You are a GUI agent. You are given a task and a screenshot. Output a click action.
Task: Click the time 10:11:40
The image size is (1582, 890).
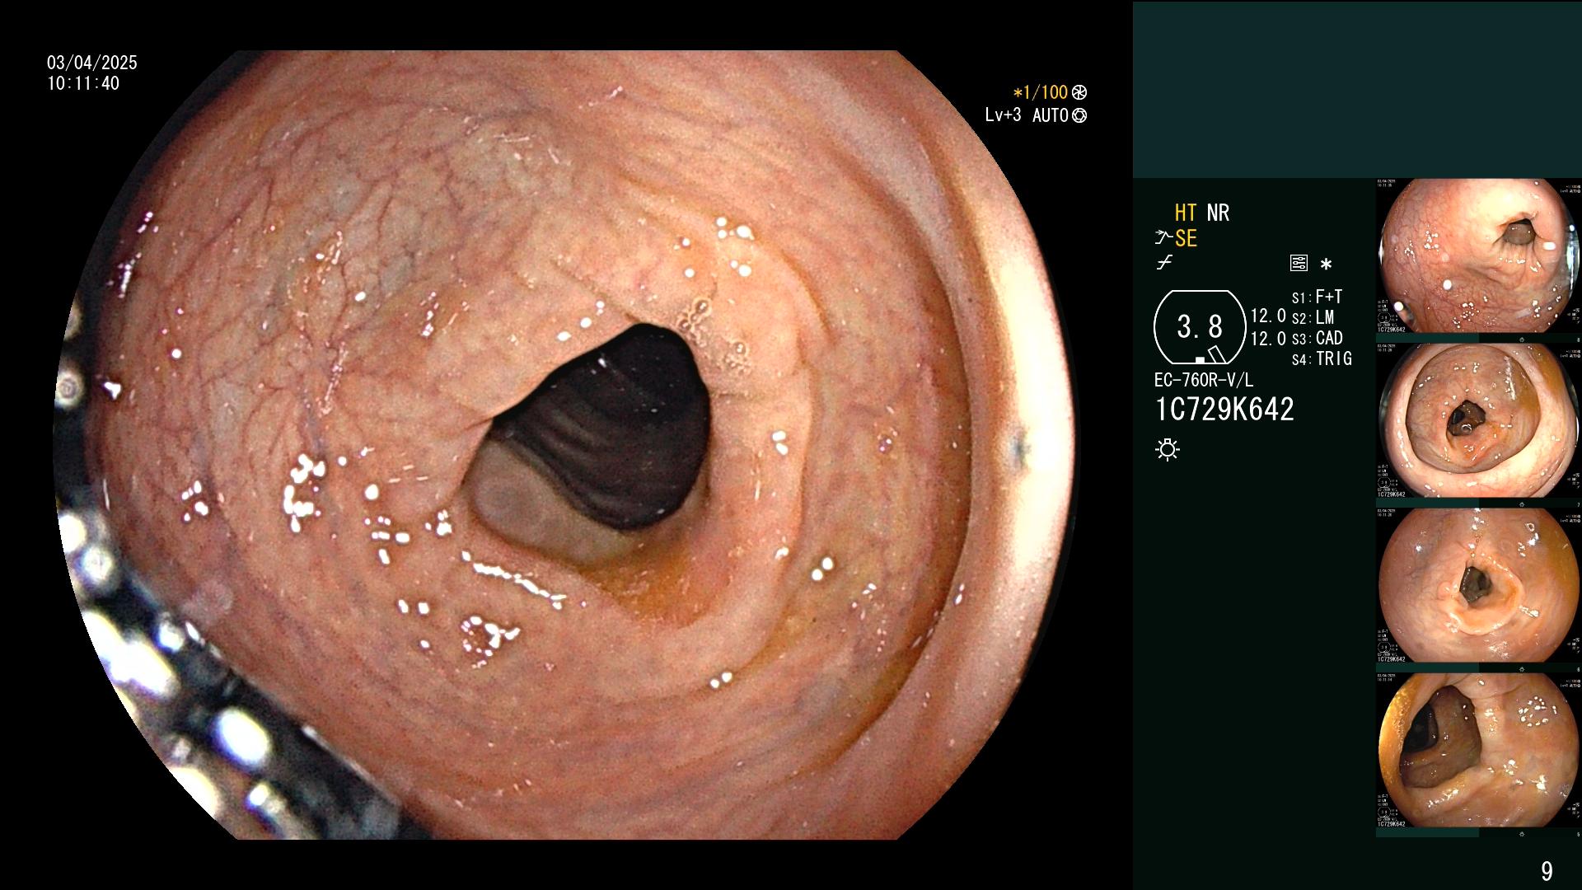(83, 83)
